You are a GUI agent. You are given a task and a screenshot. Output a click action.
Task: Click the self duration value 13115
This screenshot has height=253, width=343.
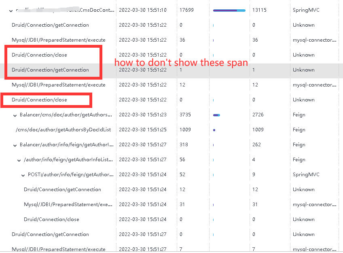coord(259,10)
